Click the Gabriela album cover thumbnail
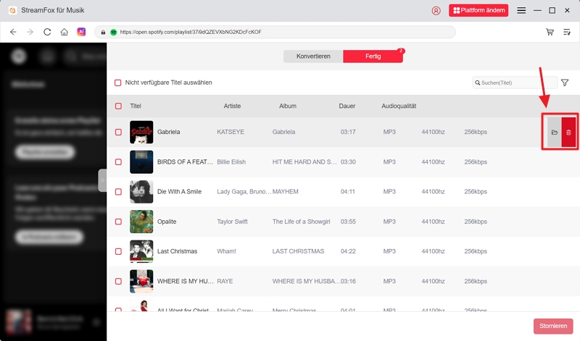Viewport: 580px width, 341px height. tap(141, 132)
